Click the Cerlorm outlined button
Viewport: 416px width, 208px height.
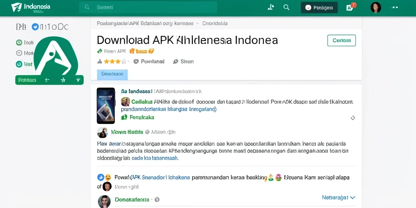click(341, 40)
